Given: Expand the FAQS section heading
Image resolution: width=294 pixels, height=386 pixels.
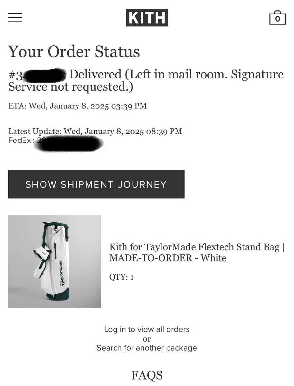Looking at the screenshot, I should click(147, 375).
